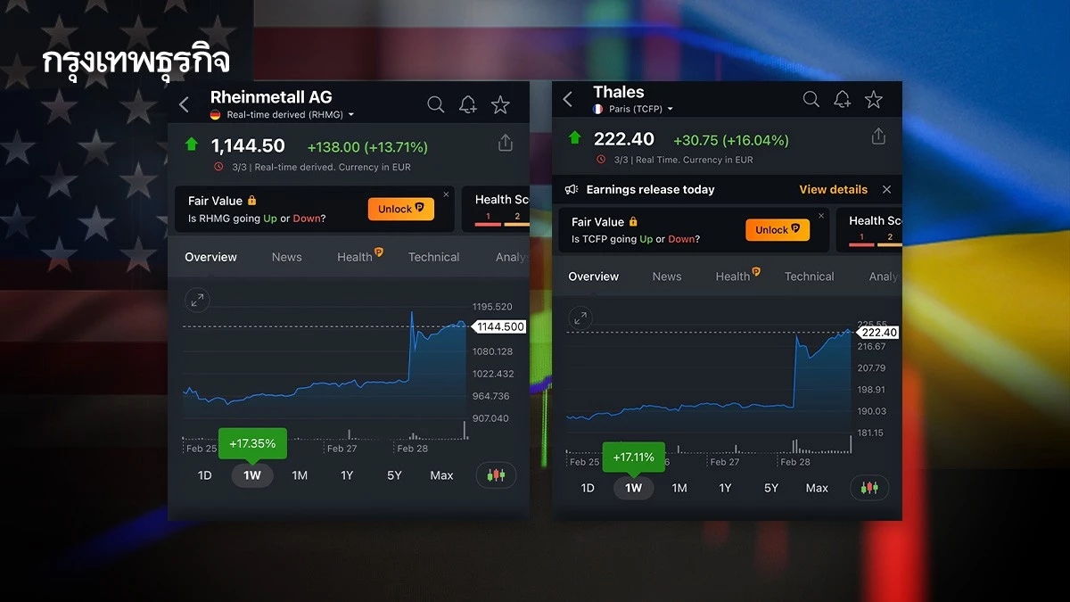Choose 5Y range on Rheinmetall chart

coord(394,475)
